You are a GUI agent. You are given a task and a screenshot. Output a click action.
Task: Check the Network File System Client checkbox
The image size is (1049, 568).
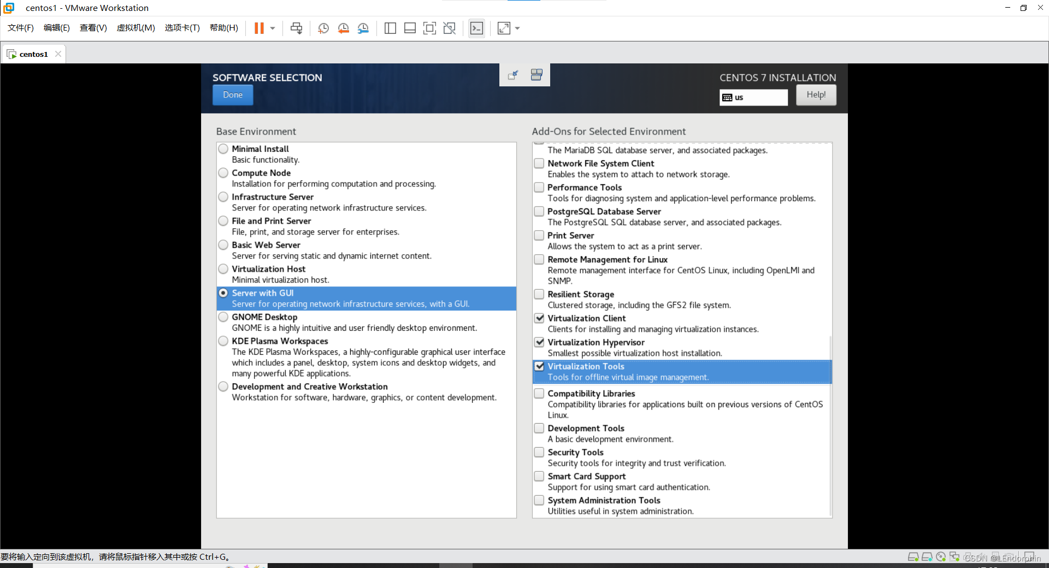539,163
